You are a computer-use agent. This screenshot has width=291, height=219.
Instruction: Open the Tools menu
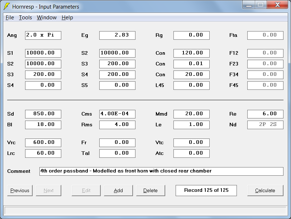pos(25,18)
